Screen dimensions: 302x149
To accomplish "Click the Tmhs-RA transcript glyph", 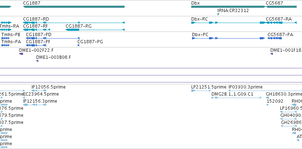I will [6, 30].
